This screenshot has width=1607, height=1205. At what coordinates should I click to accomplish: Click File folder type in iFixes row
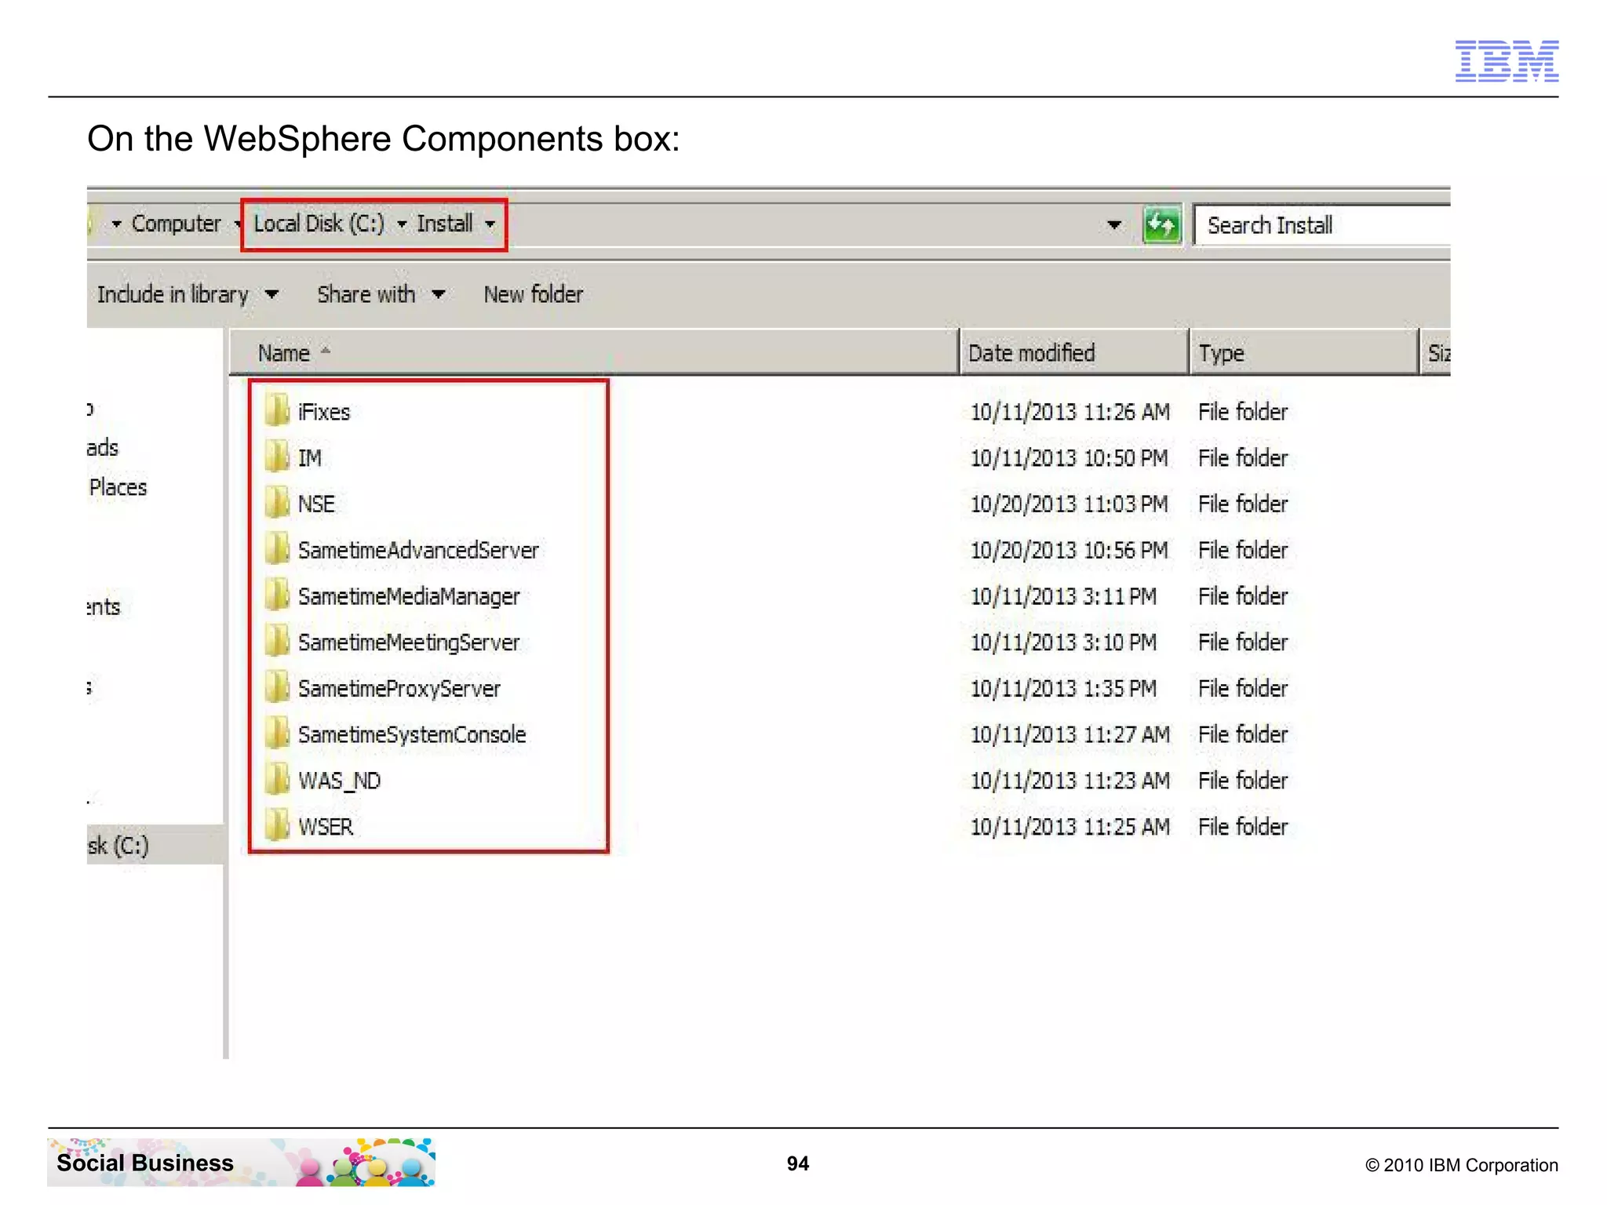[1243, 412]
